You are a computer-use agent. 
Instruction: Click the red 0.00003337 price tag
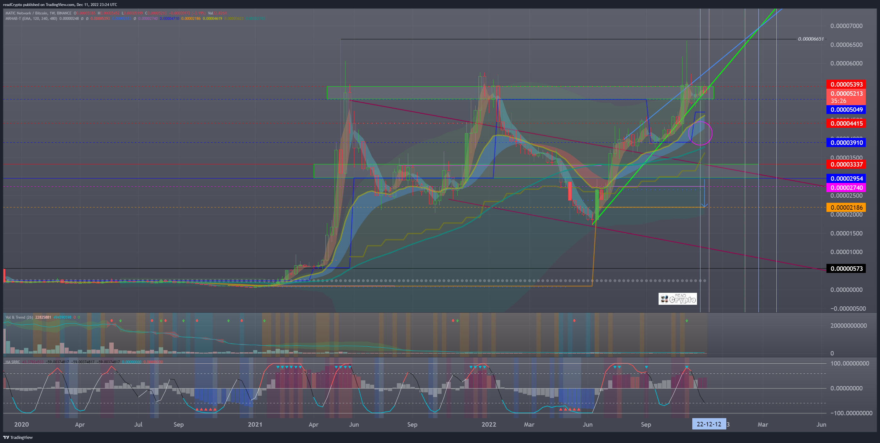pyautogui.click(x=846, y=164)
